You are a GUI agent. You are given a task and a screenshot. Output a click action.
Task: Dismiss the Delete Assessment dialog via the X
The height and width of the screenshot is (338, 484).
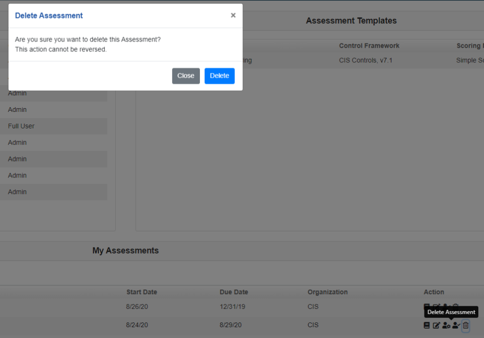pos(233,15)
